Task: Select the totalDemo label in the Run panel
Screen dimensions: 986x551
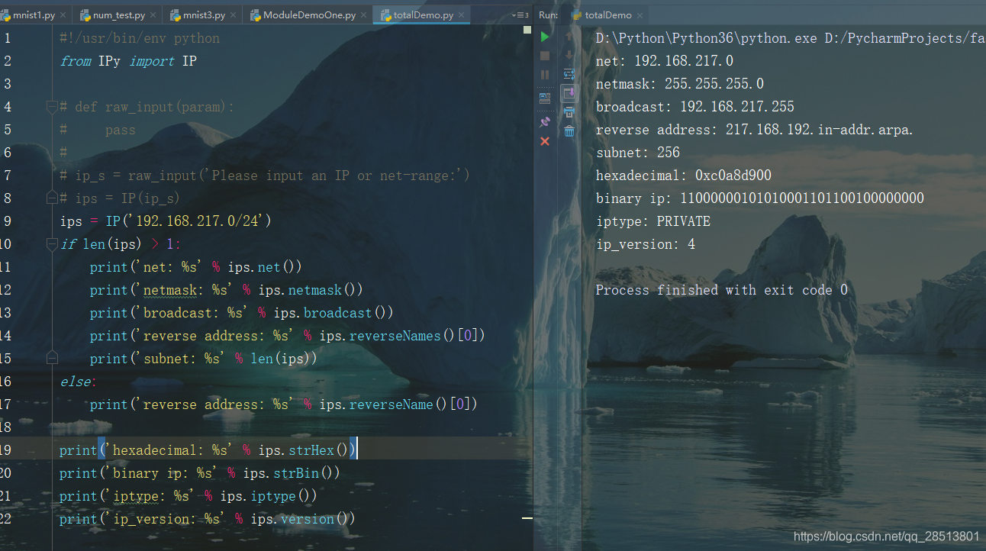Action: [607, 14]
